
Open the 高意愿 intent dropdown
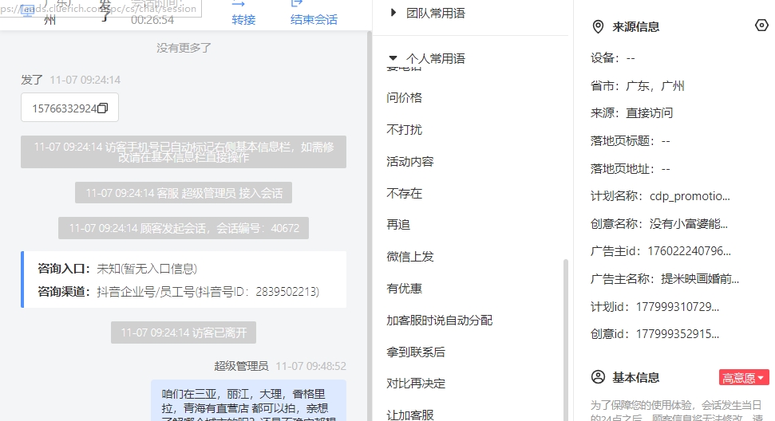point(744,378)
